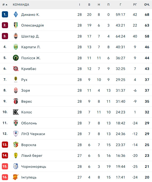The height and width of the screenshot is (182, 152).
Task: Click the Чорноморець team emblem
Action: (16, 166)
